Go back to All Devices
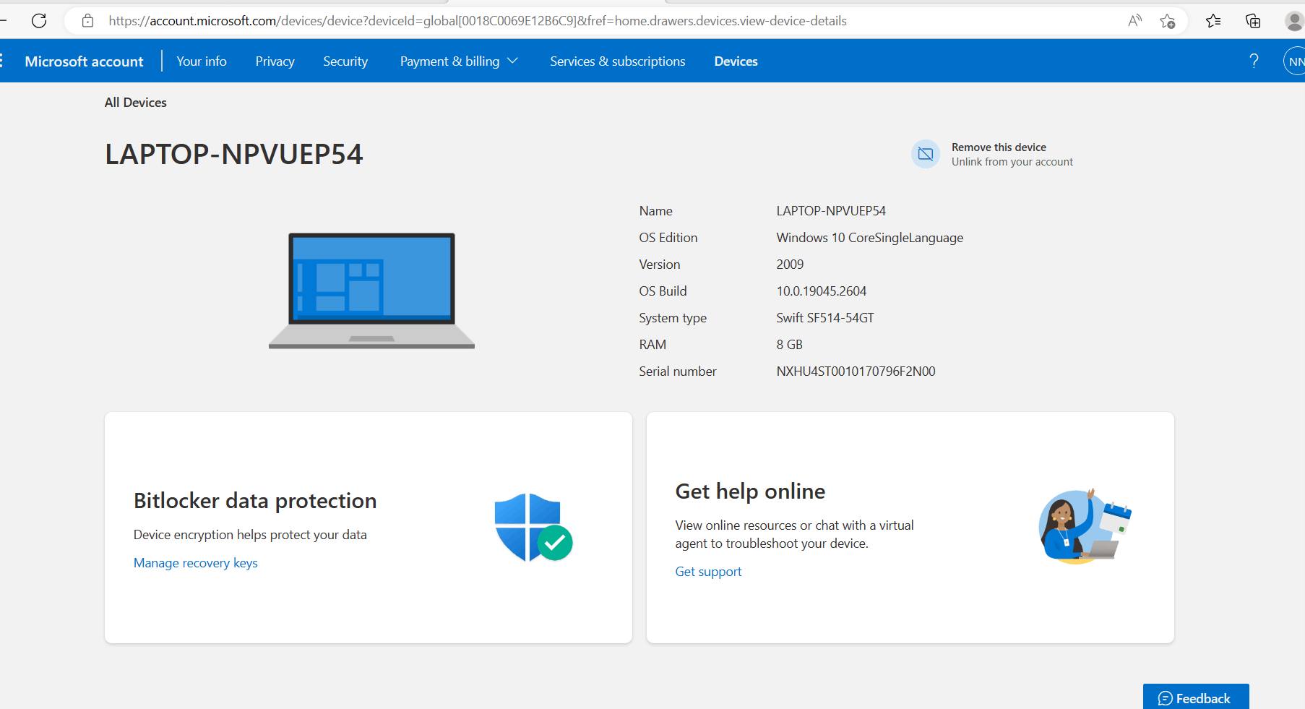This screenshot has width=1305, height=709. coord(136,103)
